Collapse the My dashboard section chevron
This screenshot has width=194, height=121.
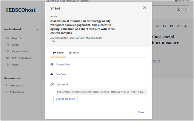(38, 29)
